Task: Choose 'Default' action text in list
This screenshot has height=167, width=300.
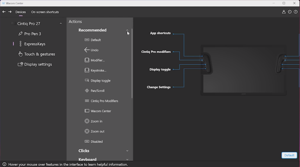Action: [96, 40]
